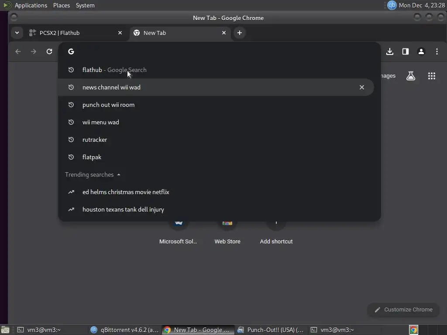Open the Chrome profile avatar icon
The image size is (447, 335).
[x=421, y=51]
